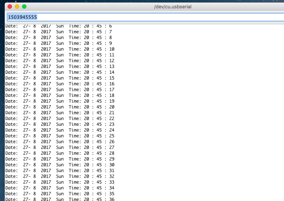Click the output line ending in 45 : 30
Image resolution: width=284 pixels, height=201 pixels.
(x=60, y=165)
